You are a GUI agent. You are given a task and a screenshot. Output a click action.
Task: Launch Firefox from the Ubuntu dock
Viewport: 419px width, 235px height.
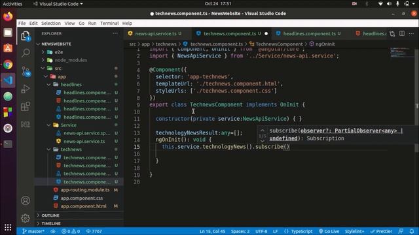coord(8,16)
